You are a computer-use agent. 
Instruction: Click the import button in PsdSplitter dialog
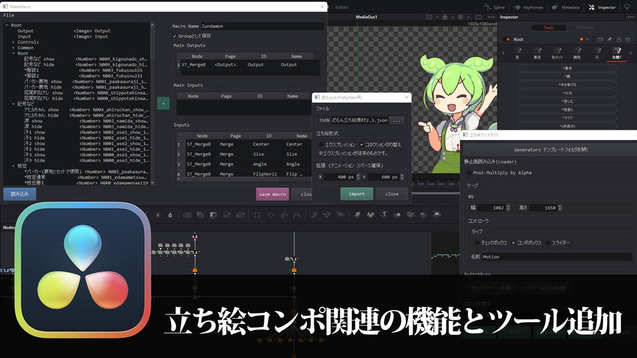click(x=356, y=194)
